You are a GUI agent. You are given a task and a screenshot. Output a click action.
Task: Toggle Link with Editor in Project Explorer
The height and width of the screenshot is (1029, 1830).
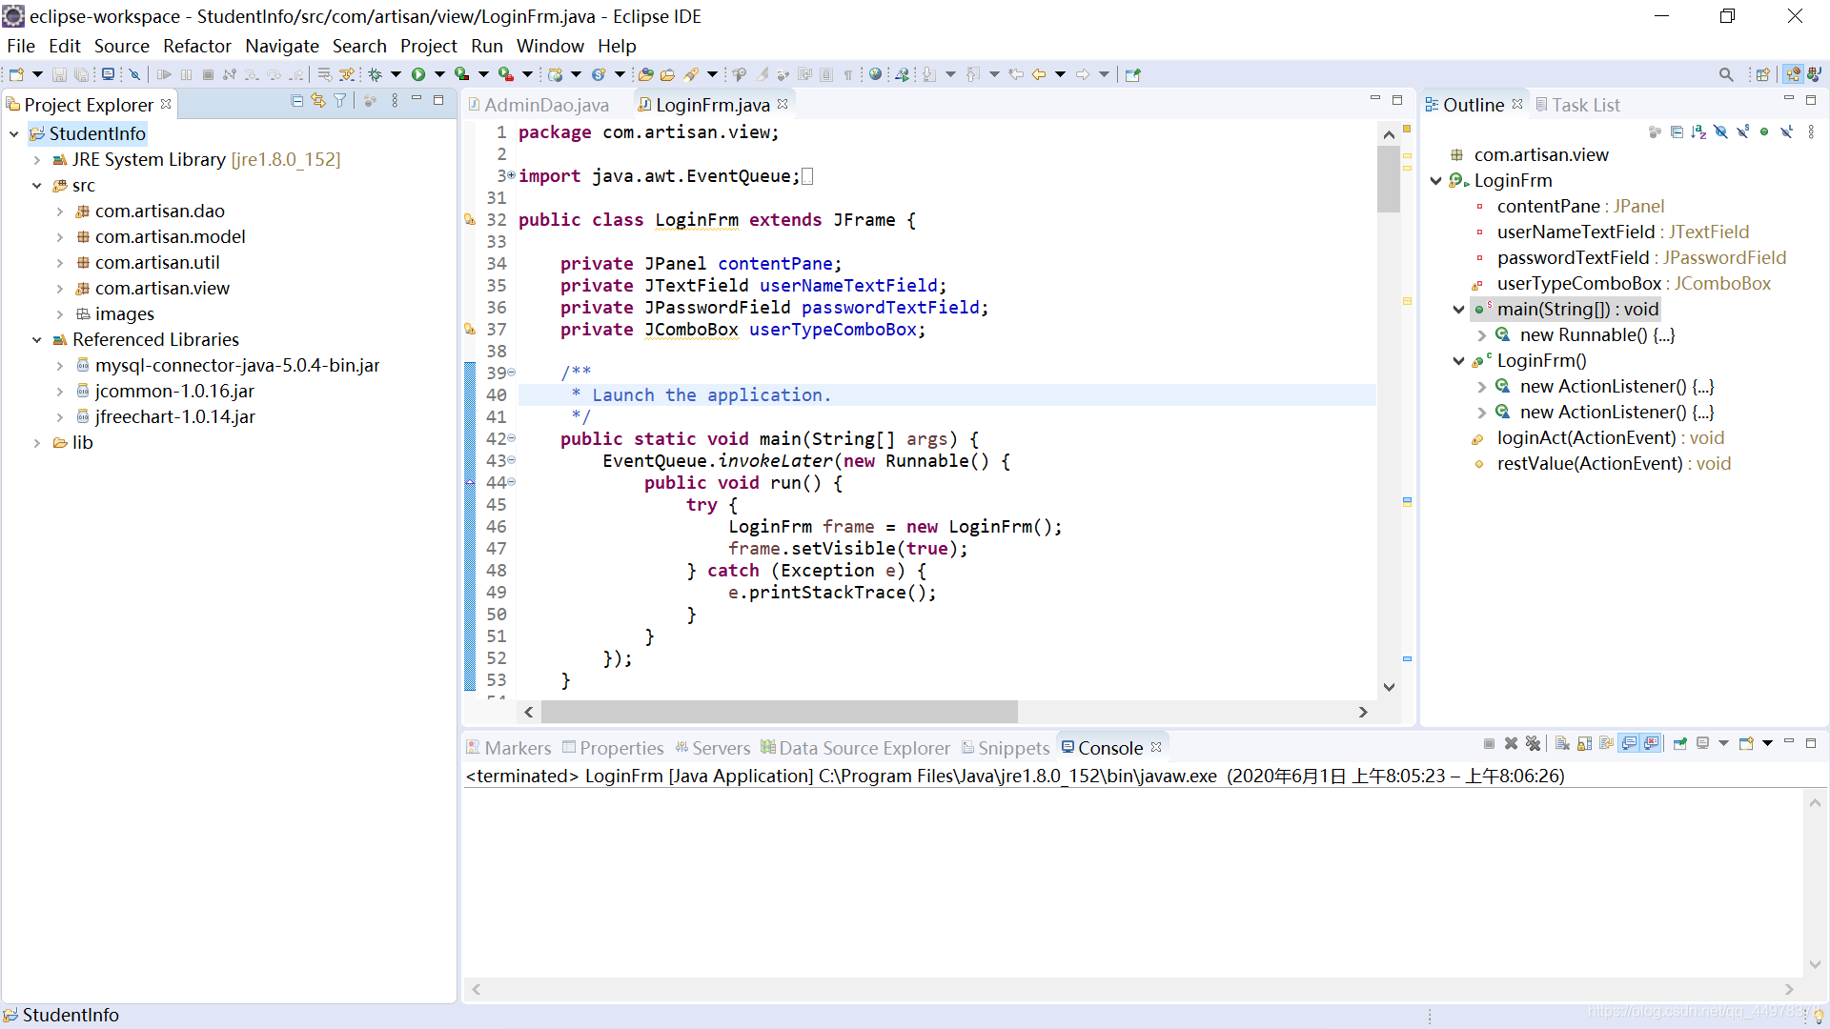click(x=318, y=100)
